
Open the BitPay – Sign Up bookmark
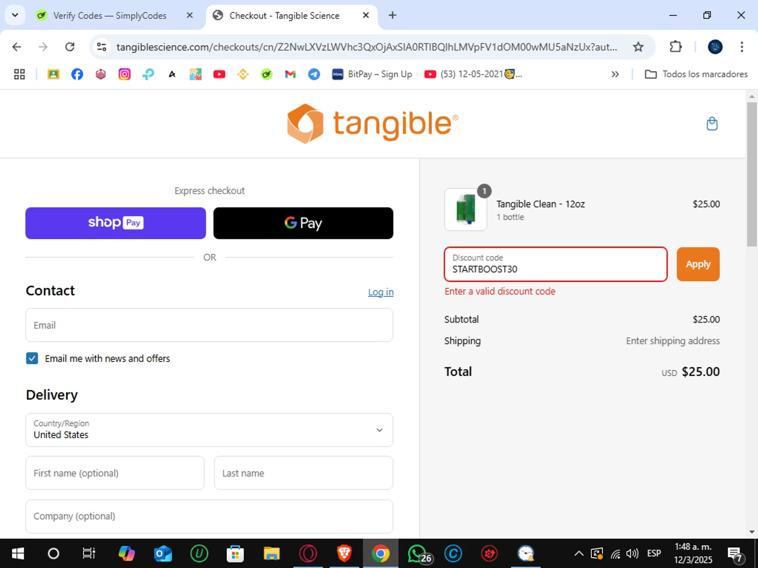point(372,74)
